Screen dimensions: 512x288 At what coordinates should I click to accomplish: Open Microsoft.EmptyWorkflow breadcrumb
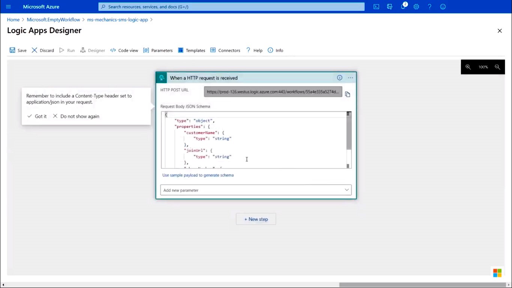[53, 19]
